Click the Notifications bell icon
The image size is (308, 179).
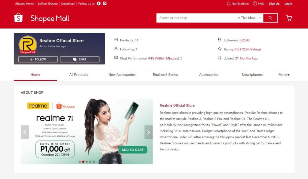coord(229,4)
